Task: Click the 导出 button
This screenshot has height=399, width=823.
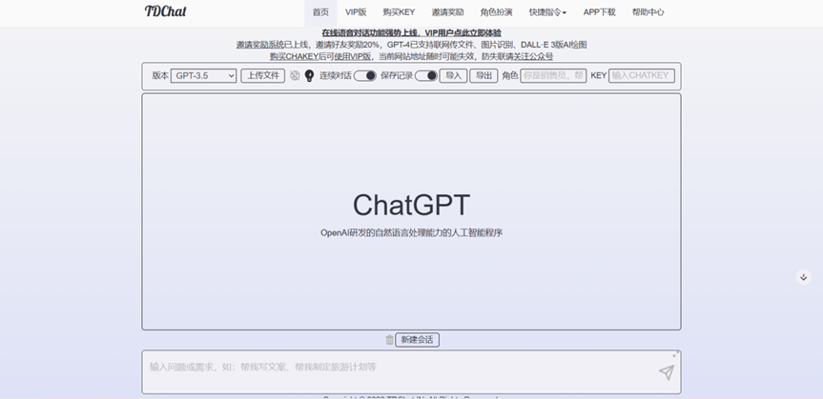Action: click(484, 75)
